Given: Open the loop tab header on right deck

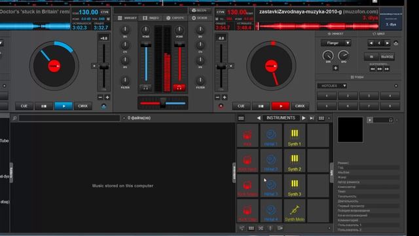Looking at the screenshot, I should coord(379,33).
